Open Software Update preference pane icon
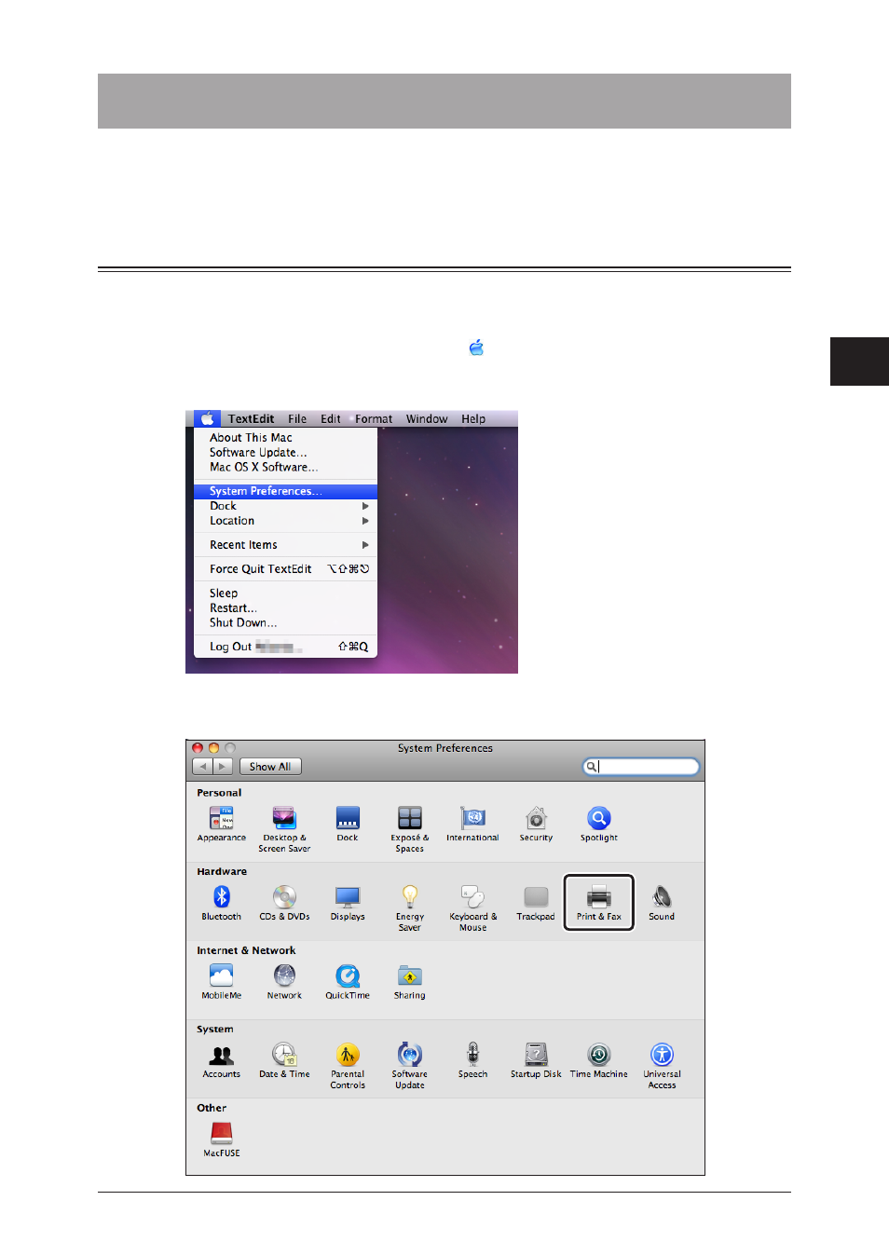The image size is (889, 1255). [410, 1066]
